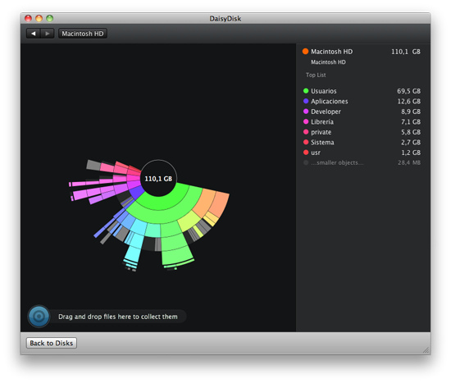Select the Macintosh HD breadcrumb button
The height and width of the screenshot is (383, 451).
[x=83, y=34]
